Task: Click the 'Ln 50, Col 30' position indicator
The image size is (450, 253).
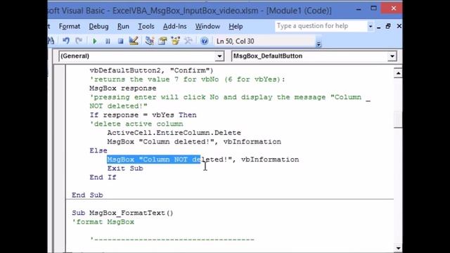Action: 236,41
